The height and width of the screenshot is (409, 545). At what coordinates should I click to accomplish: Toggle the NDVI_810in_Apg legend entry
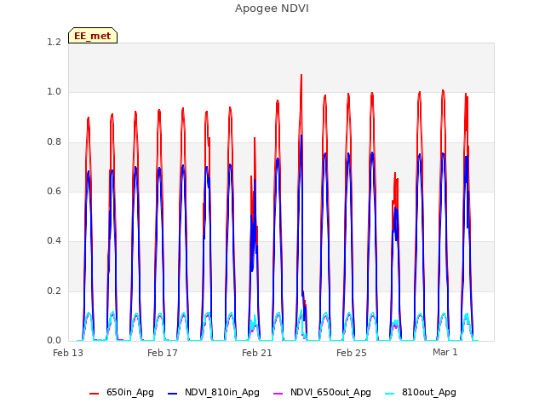(214, 392)
